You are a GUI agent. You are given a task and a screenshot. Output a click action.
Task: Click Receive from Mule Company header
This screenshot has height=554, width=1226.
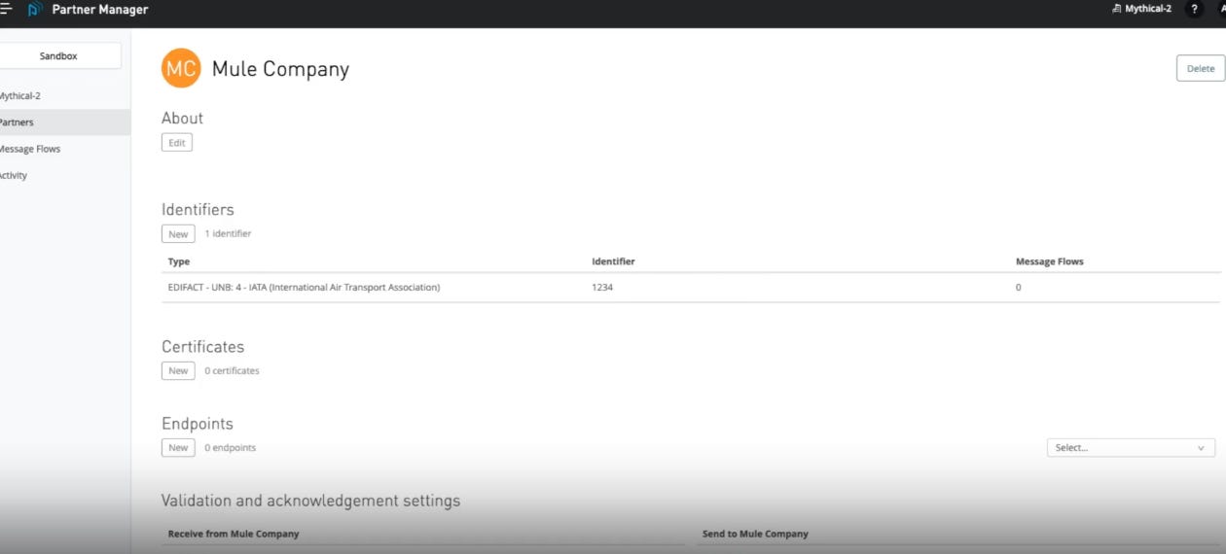tap(234, 534)
